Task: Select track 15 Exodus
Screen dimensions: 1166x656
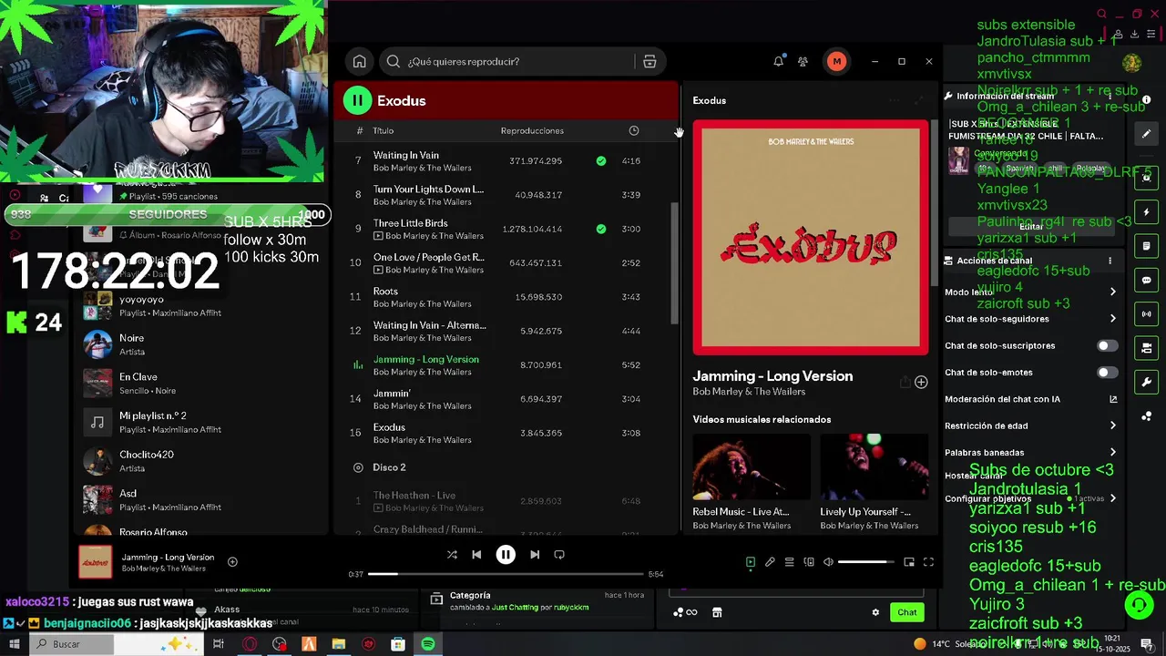Action: pos(506,434)
